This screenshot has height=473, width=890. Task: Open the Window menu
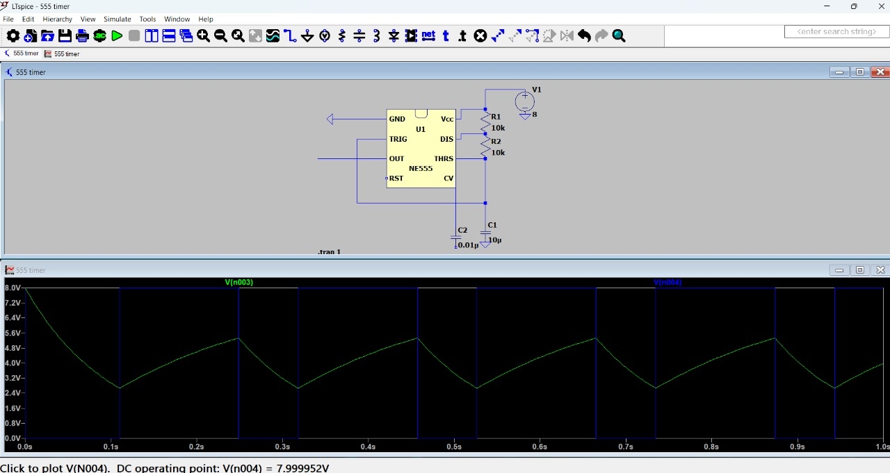[x=177, y=19]
